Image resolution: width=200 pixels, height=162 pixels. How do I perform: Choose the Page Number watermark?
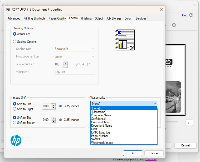[x=124, y=136]
